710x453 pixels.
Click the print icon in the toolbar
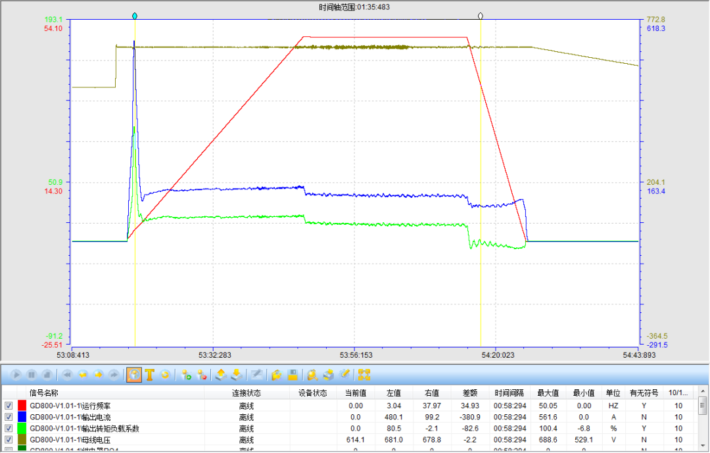(x=329, y=375)
